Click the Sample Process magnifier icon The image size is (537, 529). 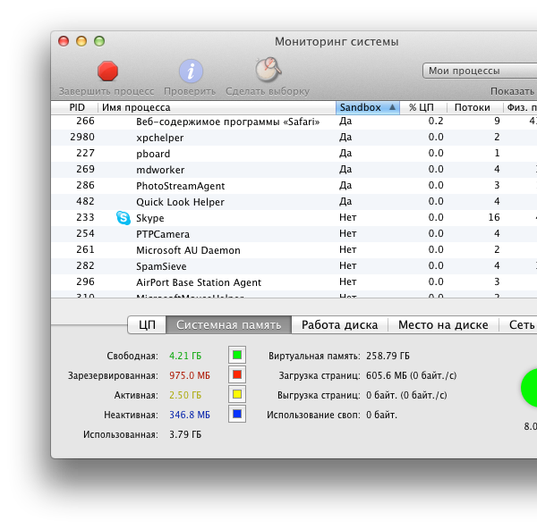click(268, 70)
